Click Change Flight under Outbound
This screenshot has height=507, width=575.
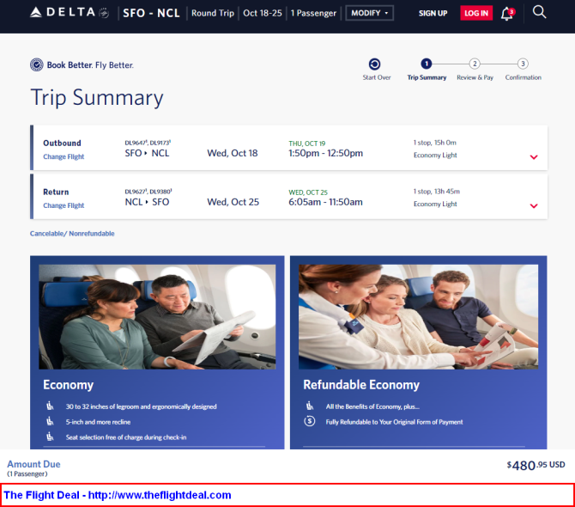tap(64, 156)
